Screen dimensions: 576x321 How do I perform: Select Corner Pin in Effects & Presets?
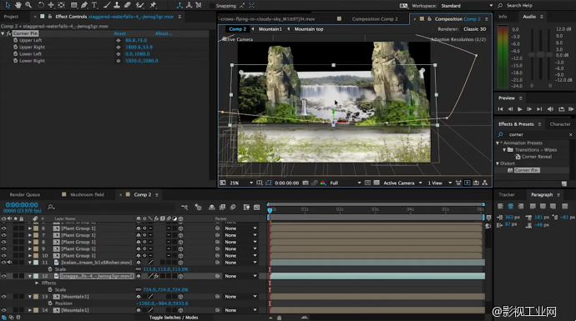pos(527,170)
